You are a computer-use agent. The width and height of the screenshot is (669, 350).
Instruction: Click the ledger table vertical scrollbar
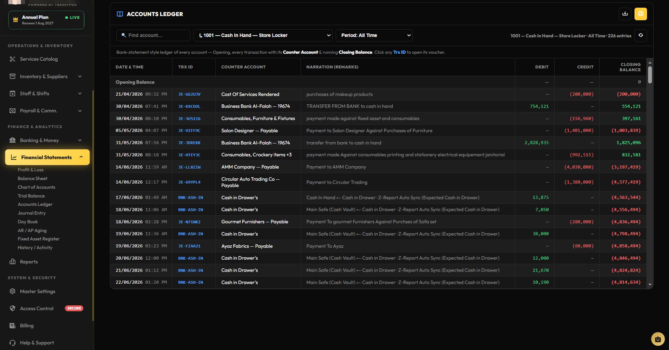point(650,75)
